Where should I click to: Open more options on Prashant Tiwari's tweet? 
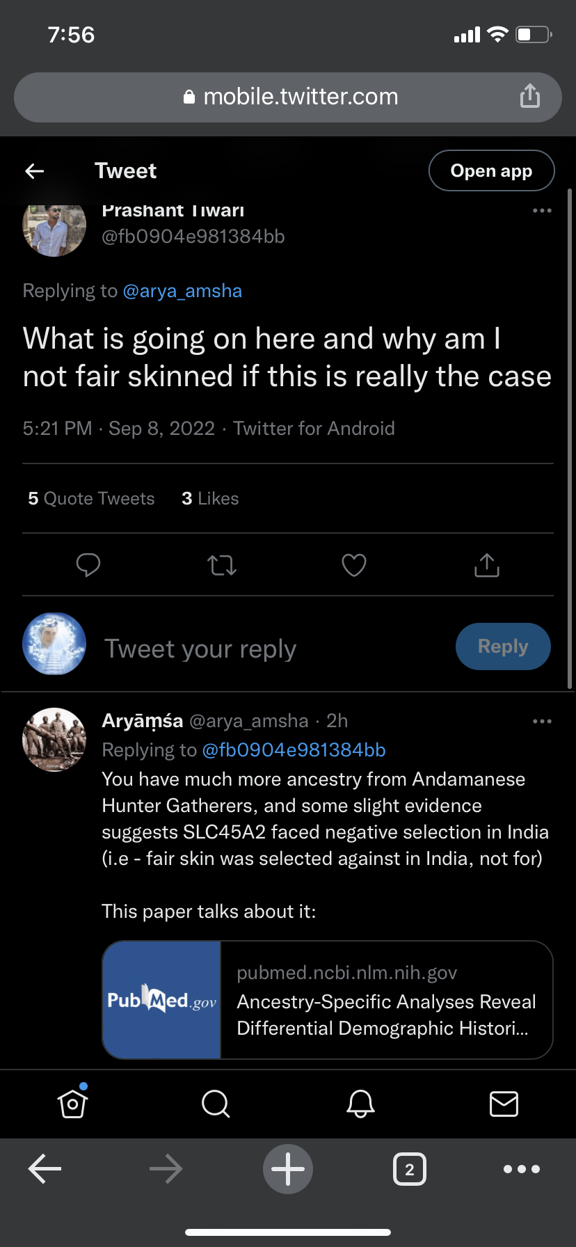point(542,210)
